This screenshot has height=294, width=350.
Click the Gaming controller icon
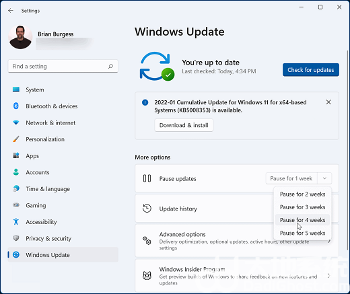(x=16, y=205)
